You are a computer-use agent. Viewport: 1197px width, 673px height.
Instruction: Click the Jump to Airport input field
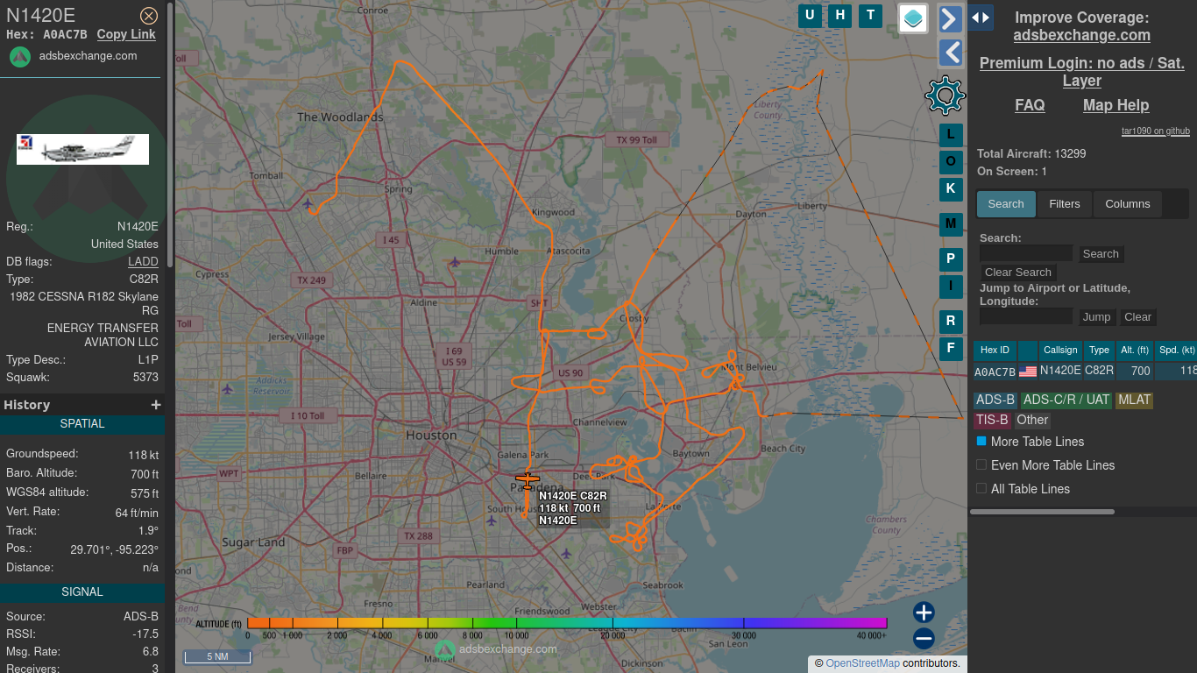pyautogui.click(x=1026, y=317)
